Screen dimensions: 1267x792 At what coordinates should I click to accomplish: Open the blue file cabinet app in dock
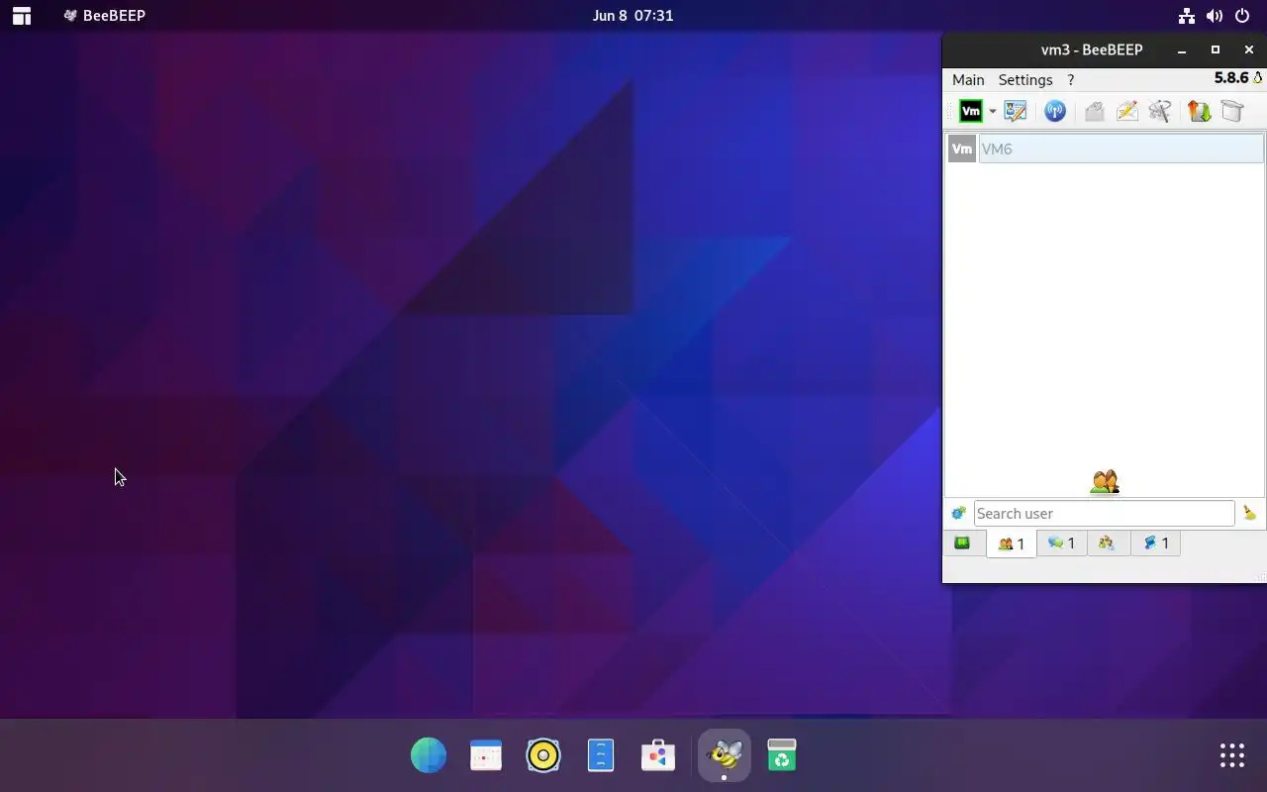(601, 755)
